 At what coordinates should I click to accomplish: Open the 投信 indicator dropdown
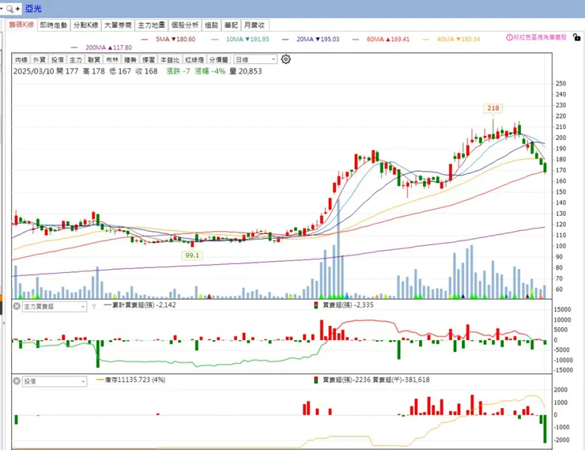[55, 381]
